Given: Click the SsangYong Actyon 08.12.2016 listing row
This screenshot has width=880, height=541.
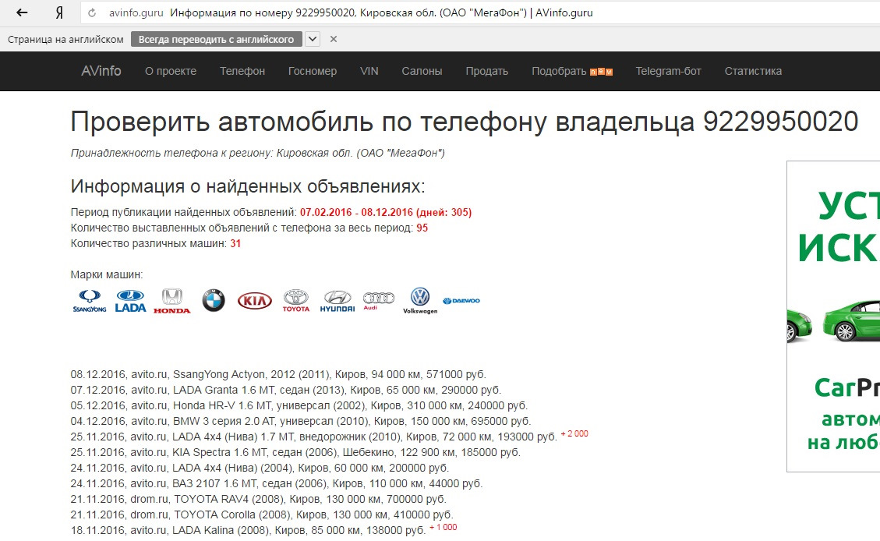Looking at the screenshot, I should [x=278, y=374].
